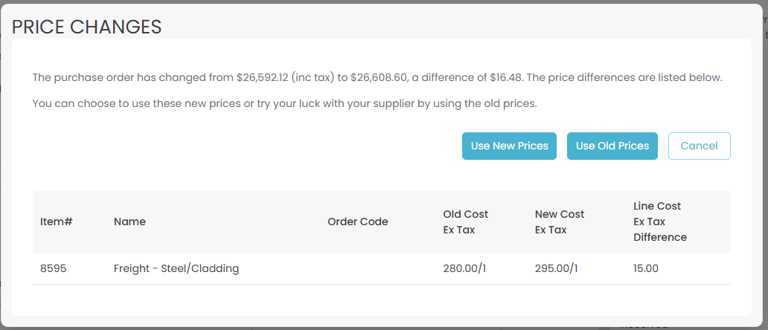Click the Order Code column header

(357, 221)
